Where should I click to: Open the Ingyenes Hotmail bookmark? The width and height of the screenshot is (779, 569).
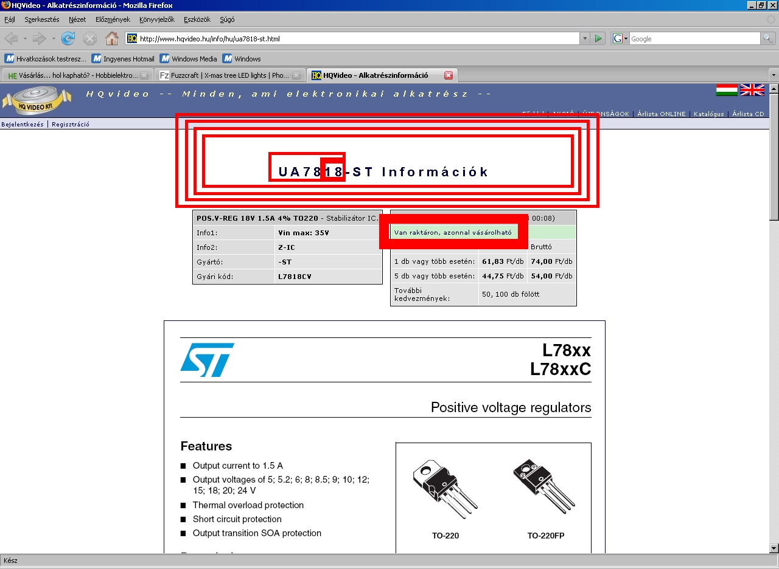pos(124,59)
